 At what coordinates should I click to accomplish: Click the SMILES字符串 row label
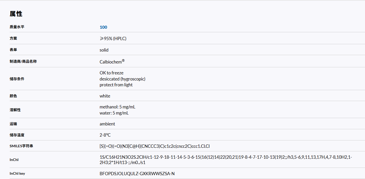click(x=21, y=146)
